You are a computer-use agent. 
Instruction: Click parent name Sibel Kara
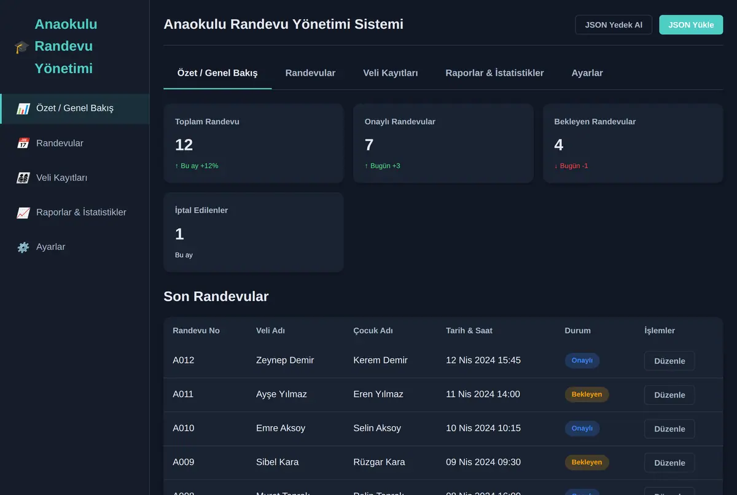(278, 462)
